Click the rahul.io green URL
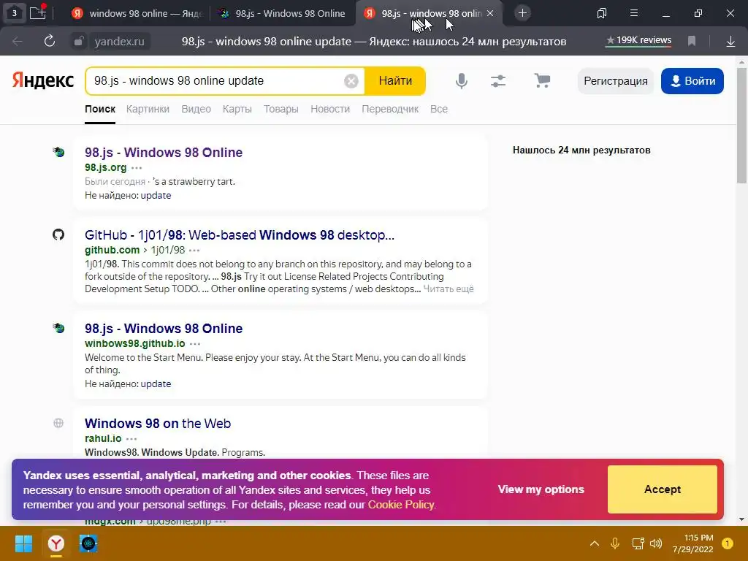This screenshot has height=561, width=748. [x=103, y=438]
